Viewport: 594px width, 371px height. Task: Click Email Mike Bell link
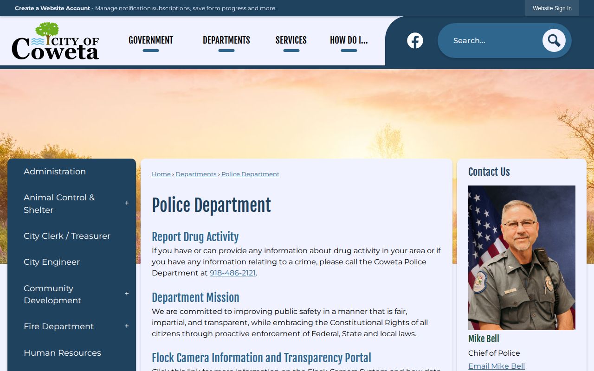[497, 366]
